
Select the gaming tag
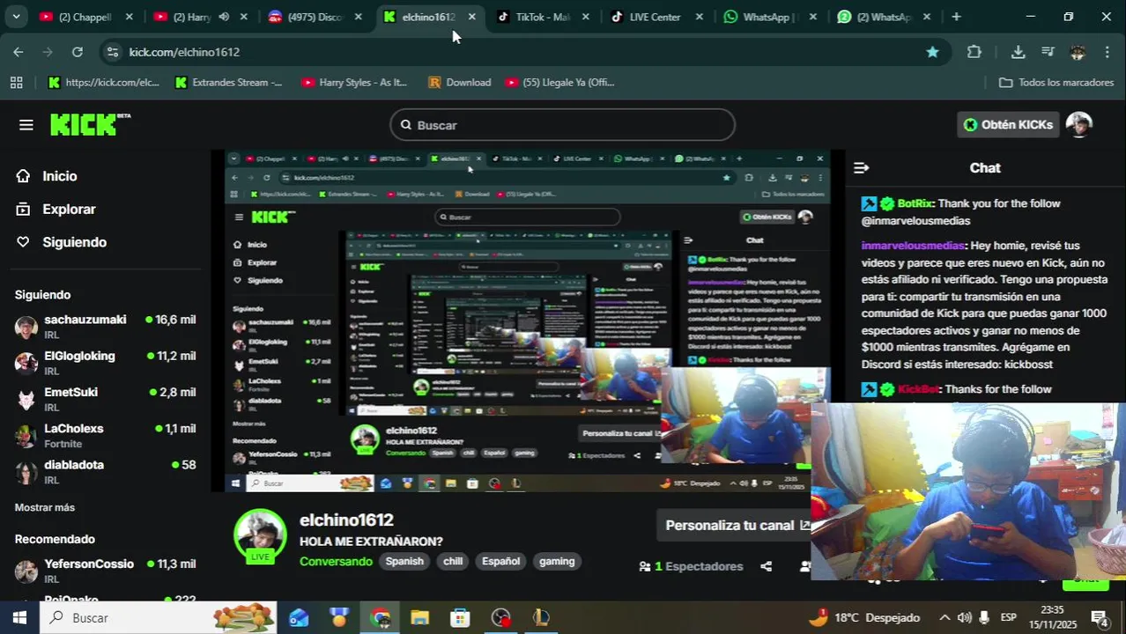click(557, 561)
